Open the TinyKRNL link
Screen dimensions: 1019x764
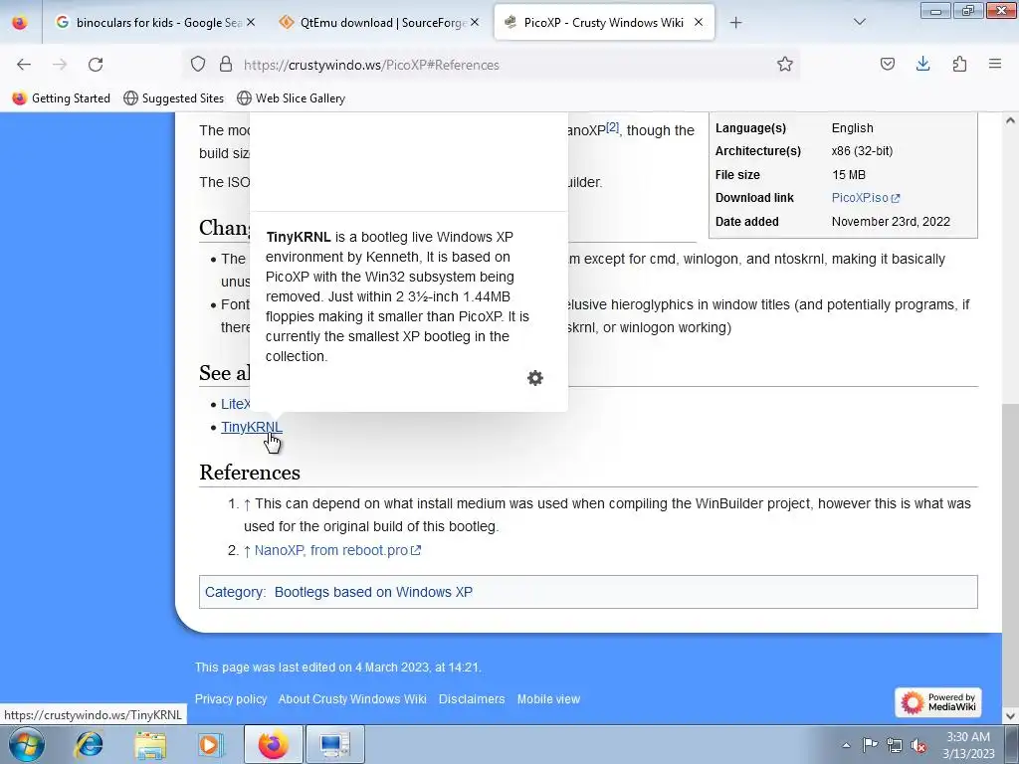point(252,427)
